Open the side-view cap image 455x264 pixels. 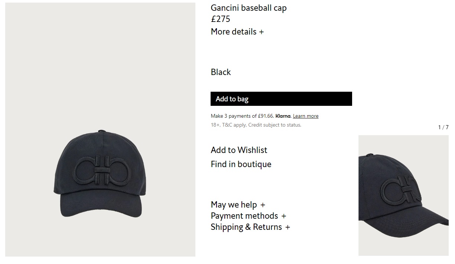point(403,195)
